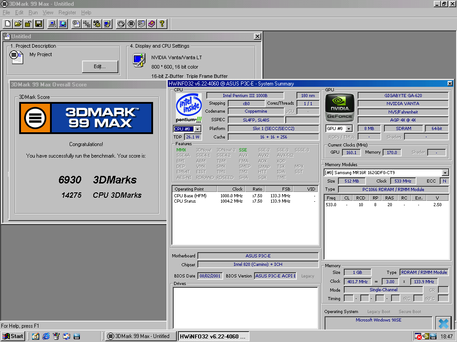
Task: Open the Edit menu
Action: pos(19,12)
